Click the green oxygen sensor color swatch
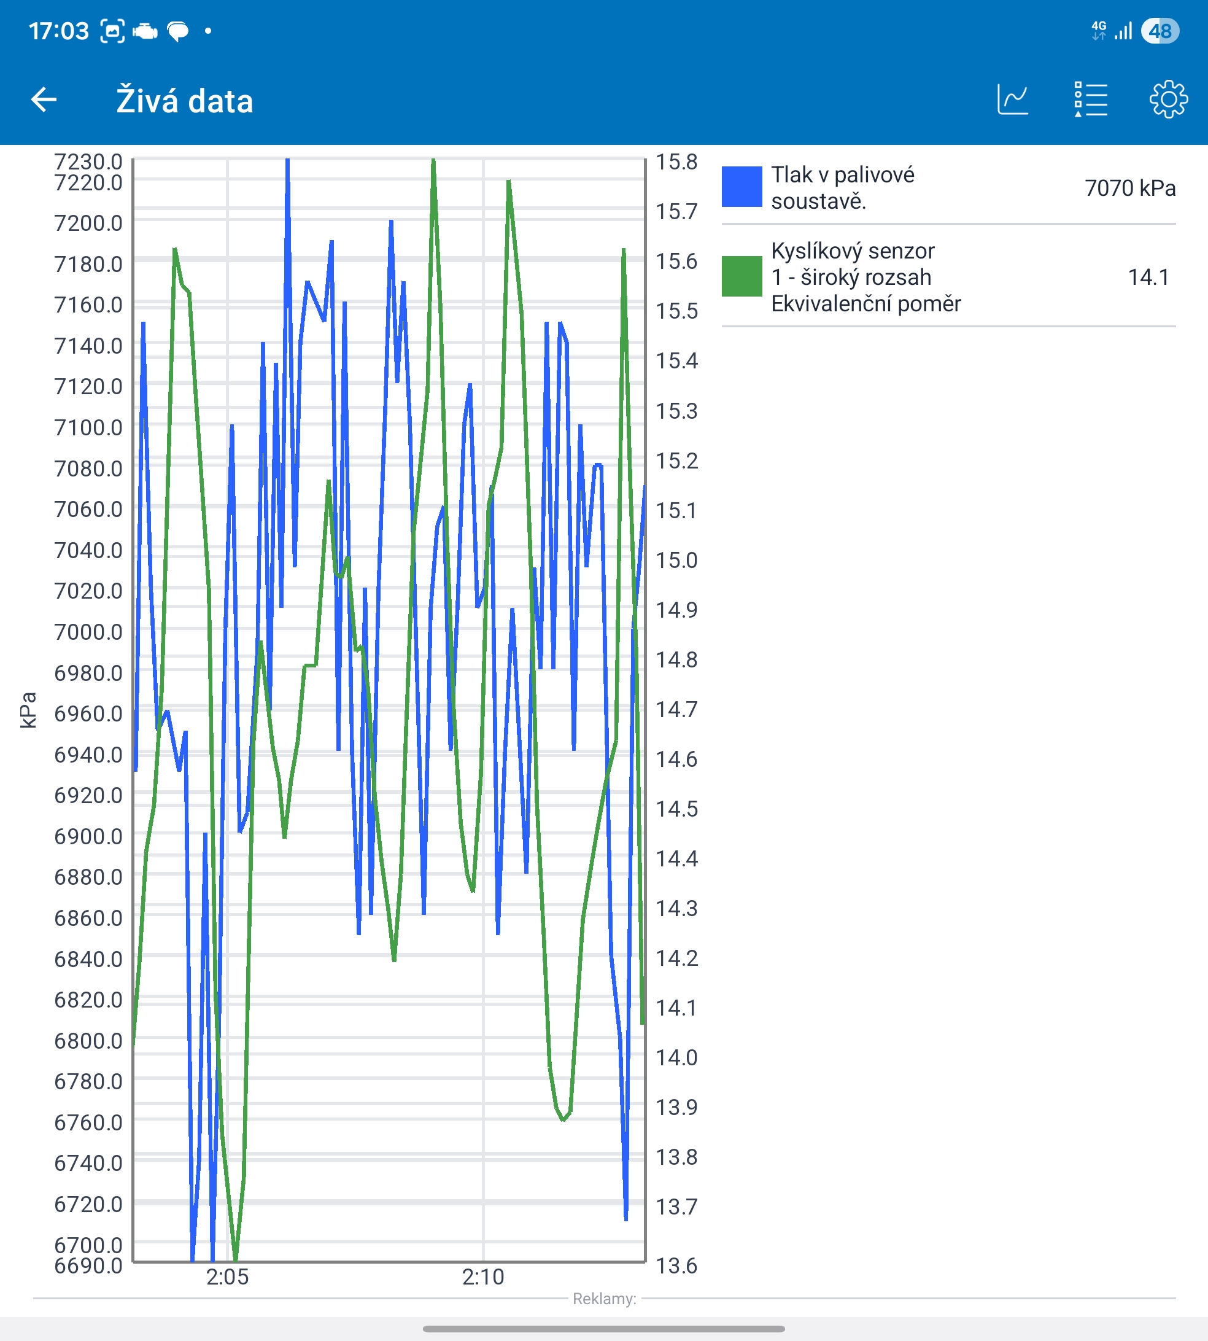The width and height of the screenshot is (1208, 1341). click(x=741, y=276)
